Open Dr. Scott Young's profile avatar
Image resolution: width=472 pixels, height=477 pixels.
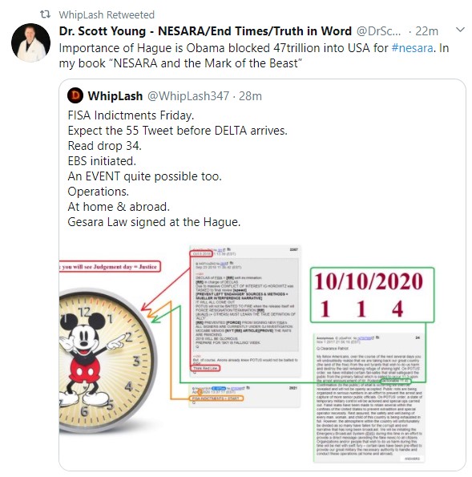(x=30, y=42)
